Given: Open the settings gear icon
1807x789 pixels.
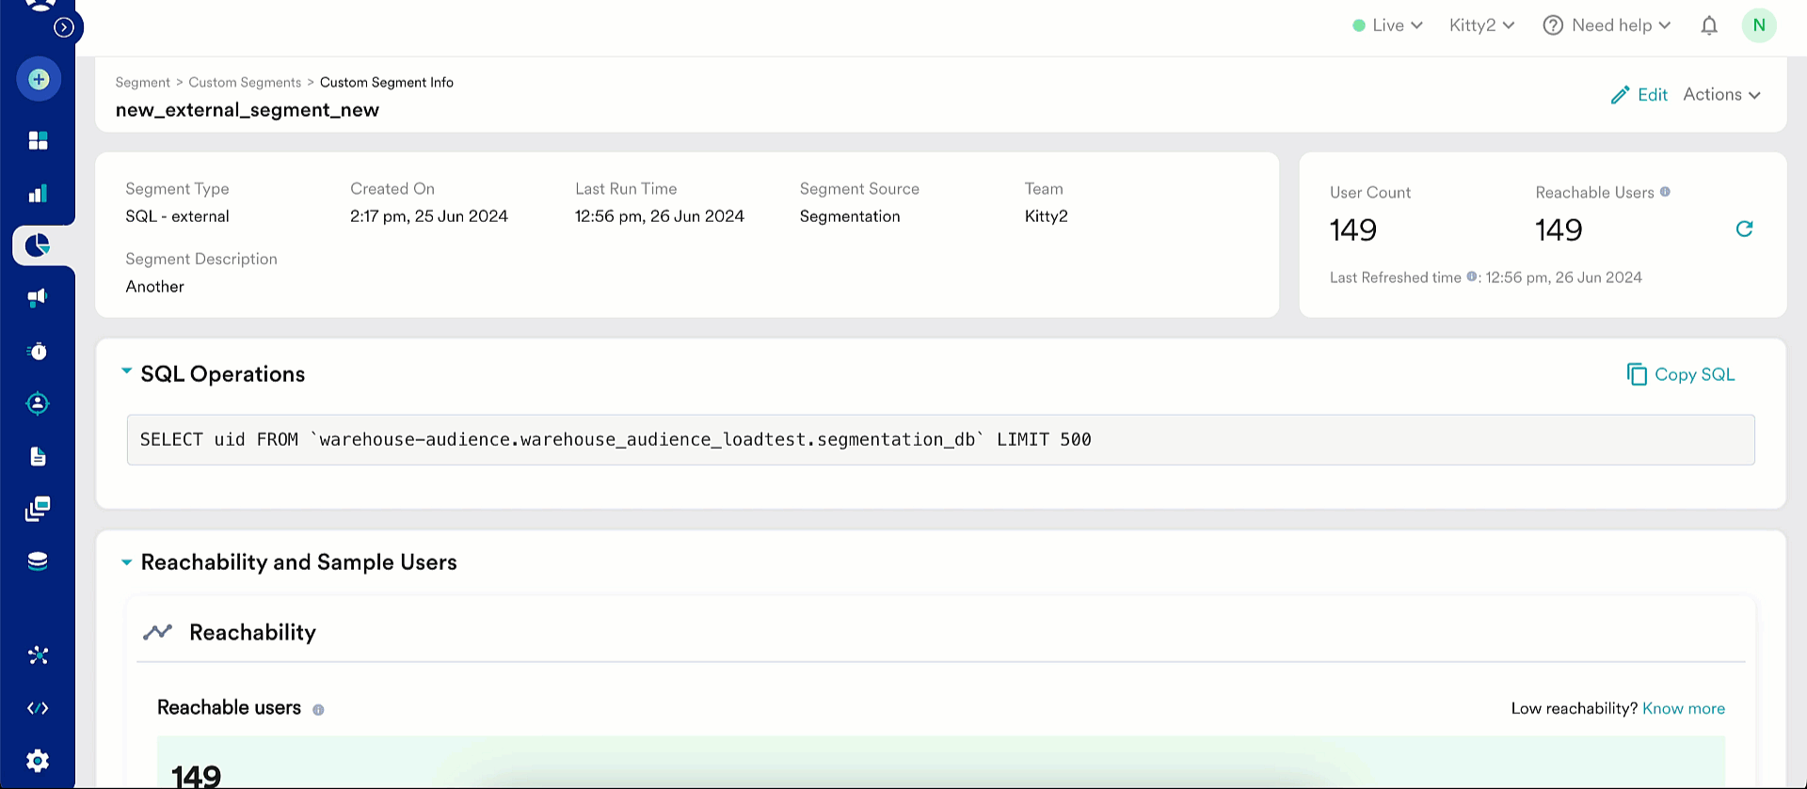Looking at the screenshot, I should click(x=38, y=761).
